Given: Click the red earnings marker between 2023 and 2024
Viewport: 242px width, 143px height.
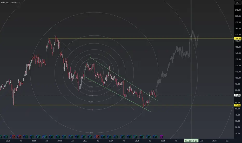Looking at the screenshot, I should (x=98, y=137).
